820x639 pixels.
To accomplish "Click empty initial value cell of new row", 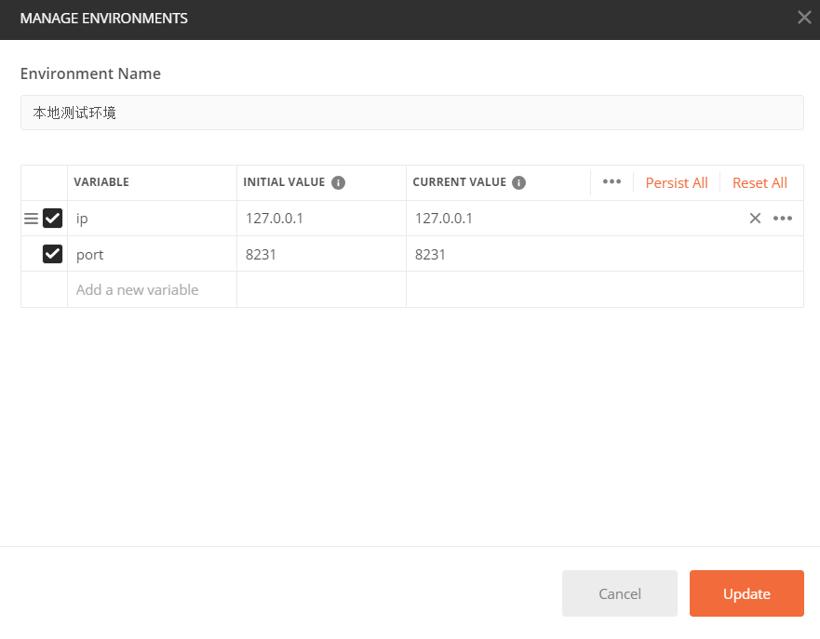I will point(322,289).
